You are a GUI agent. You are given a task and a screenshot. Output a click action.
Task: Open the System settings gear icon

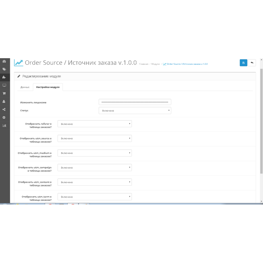coord(4,117)
